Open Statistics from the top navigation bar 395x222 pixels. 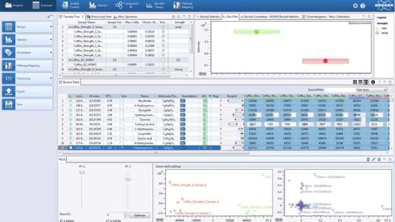pyautogui.click(x=98, y=5)
